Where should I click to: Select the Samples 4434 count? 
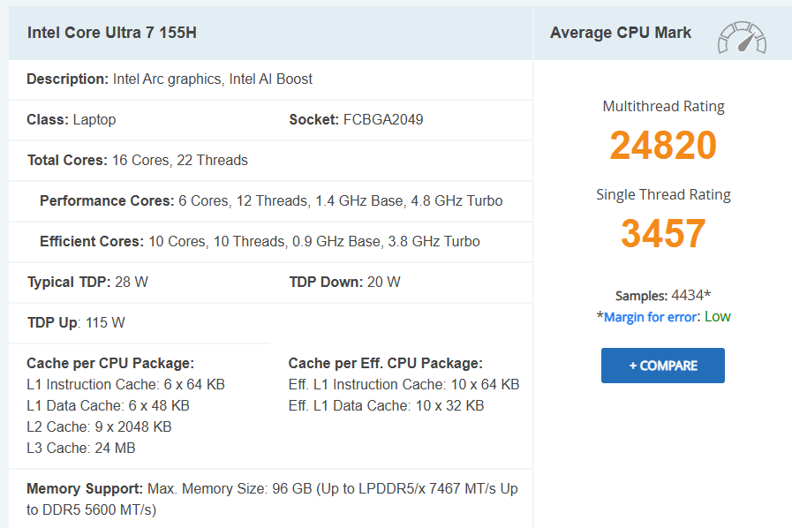point(663,294)
